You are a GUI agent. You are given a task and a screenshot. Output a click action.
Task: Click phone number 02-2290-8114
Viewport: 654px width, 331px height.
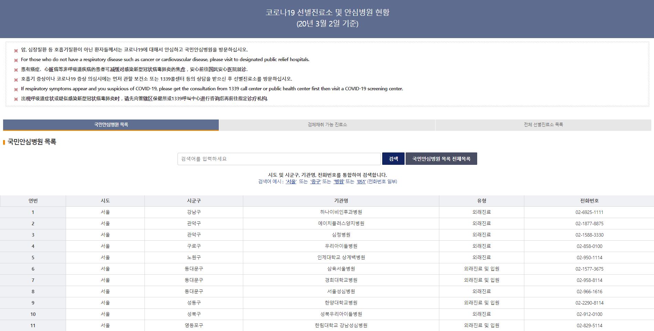point(589,303)
